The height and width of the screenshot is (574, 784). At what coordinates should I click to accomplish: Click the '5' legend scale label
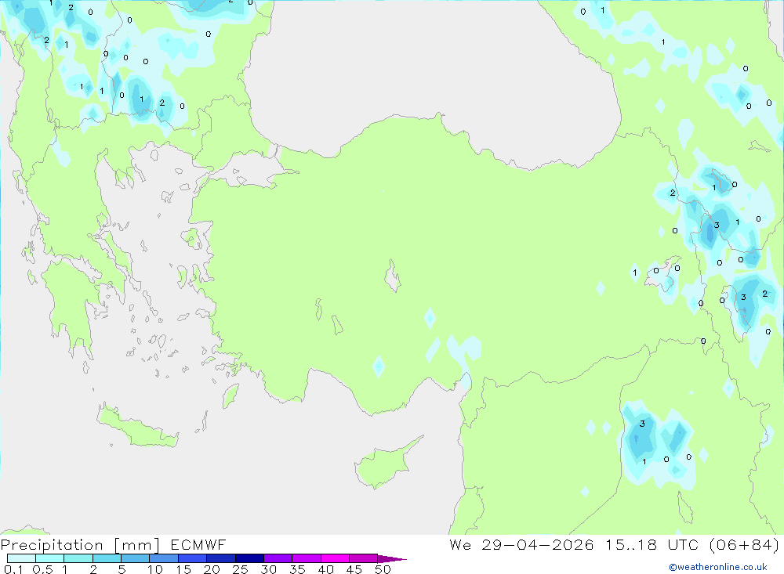[x=122, y=569]
